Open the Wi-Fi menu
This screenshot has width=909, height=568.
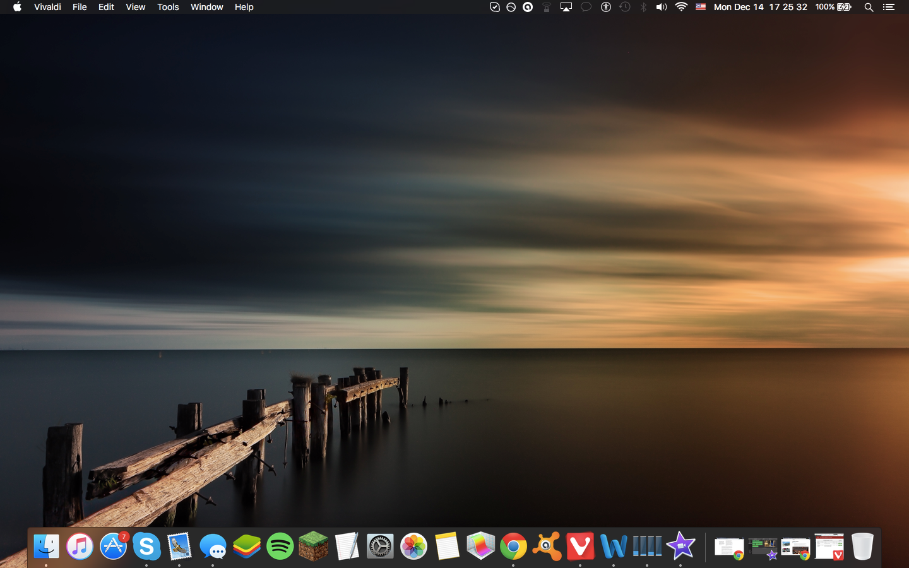pyautogui.click(x=681, y=7)
